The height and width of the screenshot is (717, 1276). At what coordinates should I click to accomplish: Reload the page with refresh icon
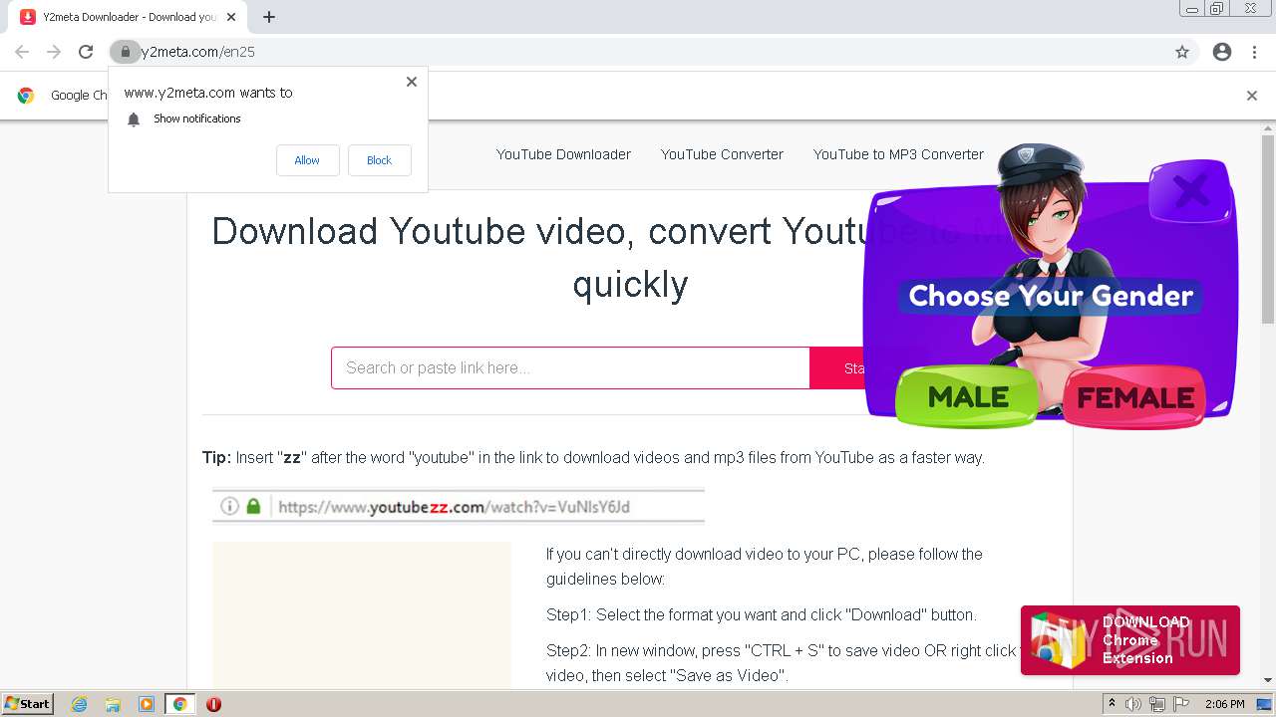click(x=86, y=52)
